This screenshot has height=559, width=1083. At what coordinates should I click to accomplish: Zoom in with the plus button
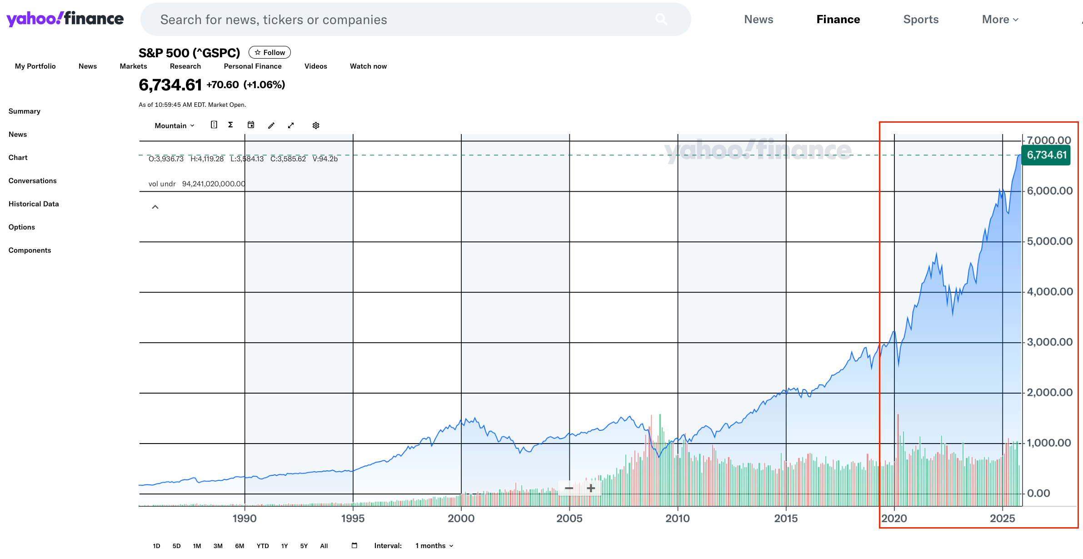591,488
